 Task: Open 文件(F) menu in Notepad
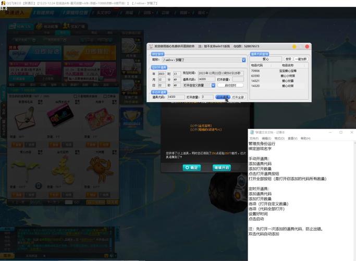254,138
